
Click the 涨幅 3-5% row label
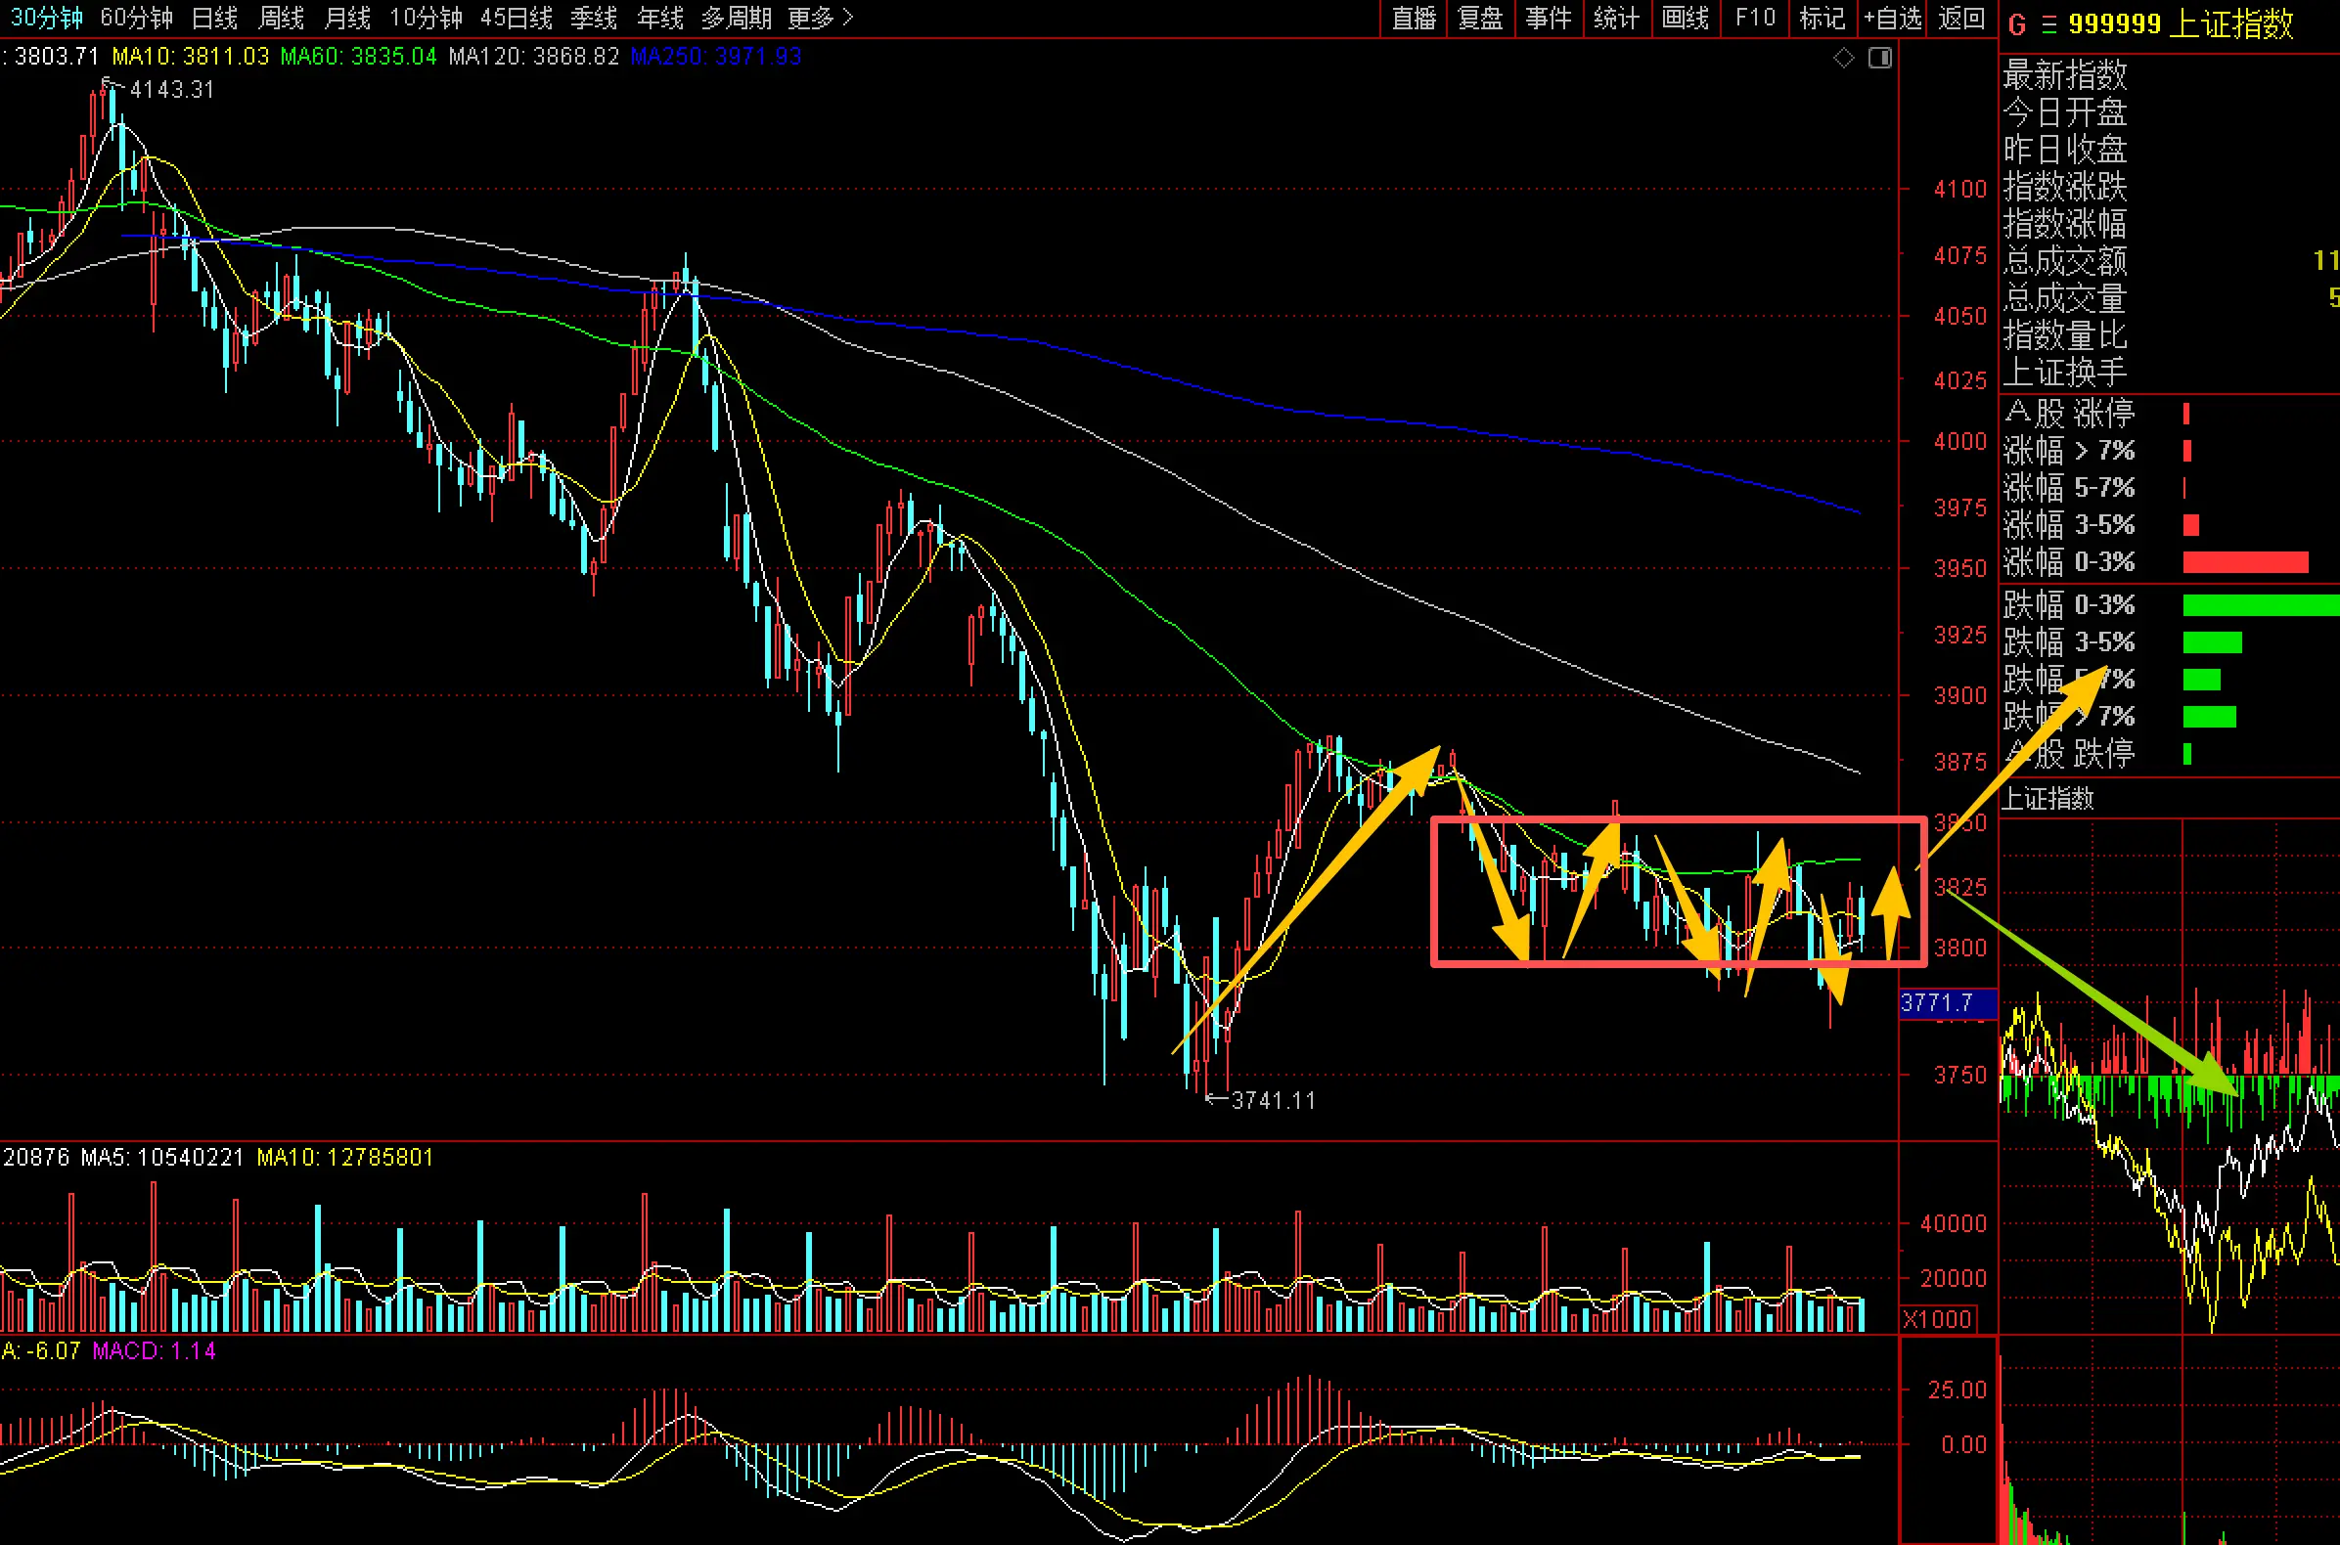(2069, 524)
